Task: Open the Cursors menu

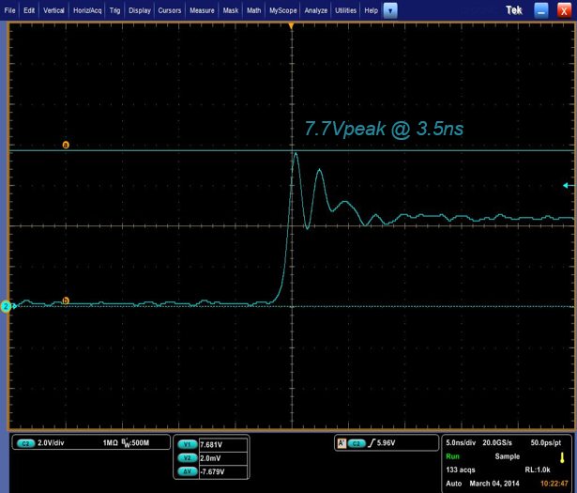Action: (x=170, y=10)
